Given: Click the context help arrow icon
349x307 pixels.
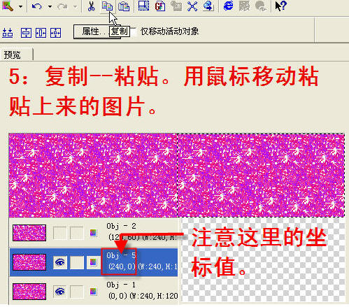Looking at the screenshot, I should 280,6.
